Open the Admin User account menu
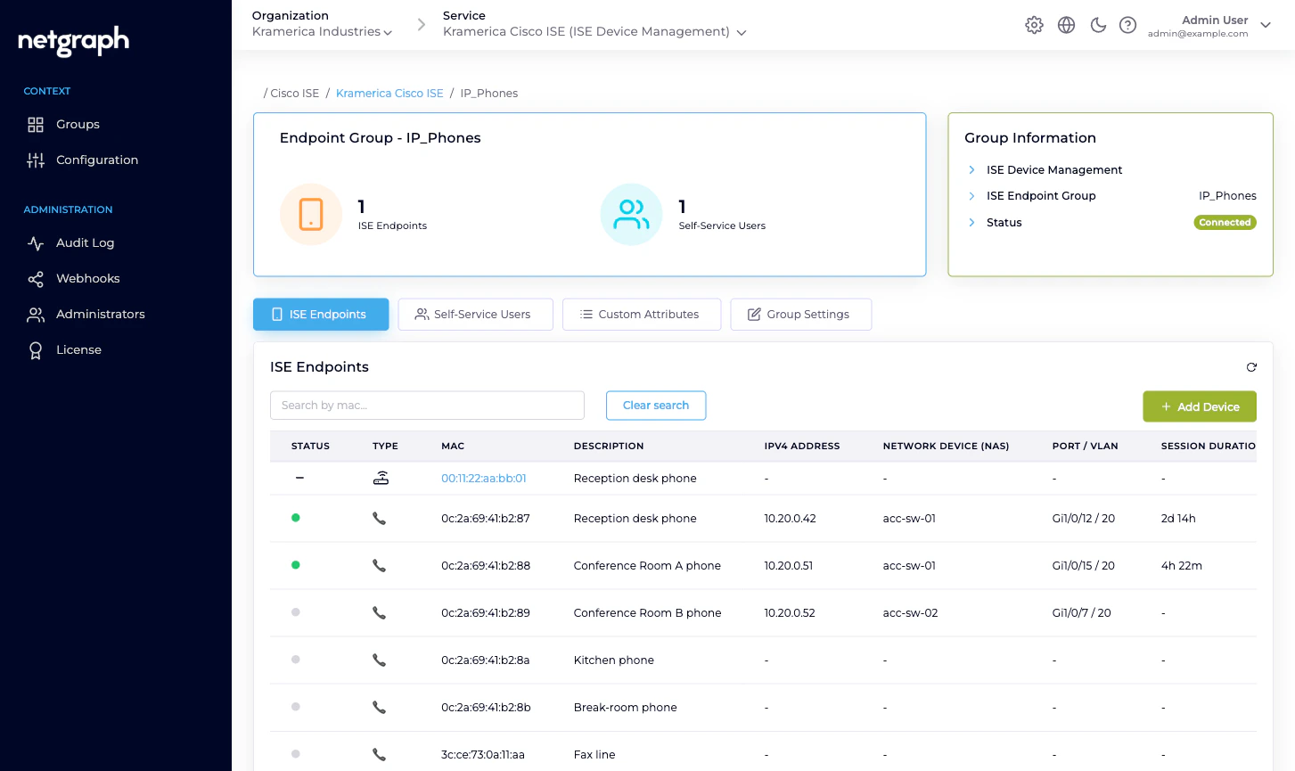The image size is (1295, 771). [x=1209, y=26]
